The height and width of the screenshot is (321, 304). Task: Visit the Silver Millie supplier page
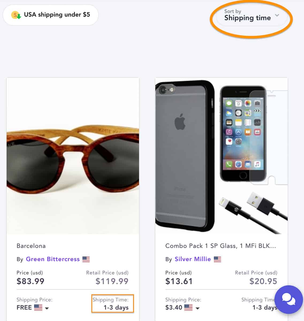click(x=192, y=259)
